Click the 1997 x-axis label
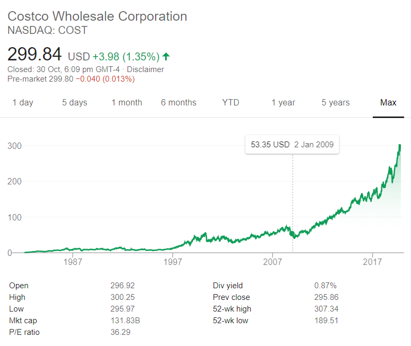The height and width of the screenshot is (346, 411). (x=173, y=262)
